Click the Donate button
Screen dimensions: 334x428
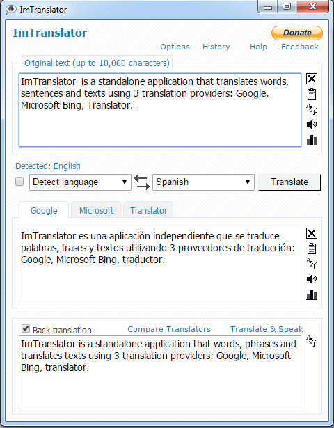pos(297,33)
